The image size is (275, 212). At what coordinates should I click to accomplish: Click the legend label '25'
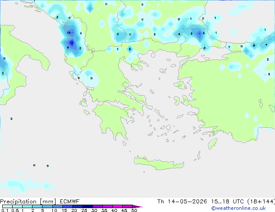84,210
